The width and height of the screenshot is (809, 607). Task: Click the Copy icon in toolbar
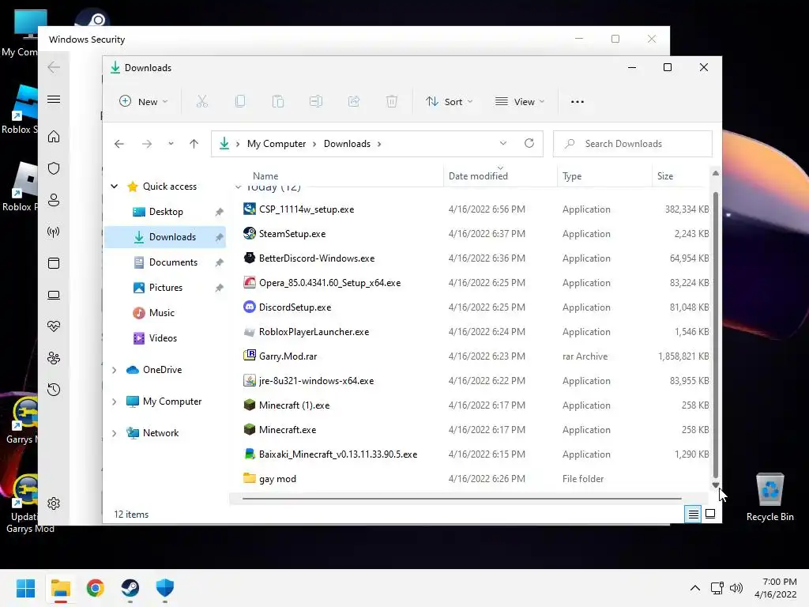pyautogui.click(x=240, y=102)
